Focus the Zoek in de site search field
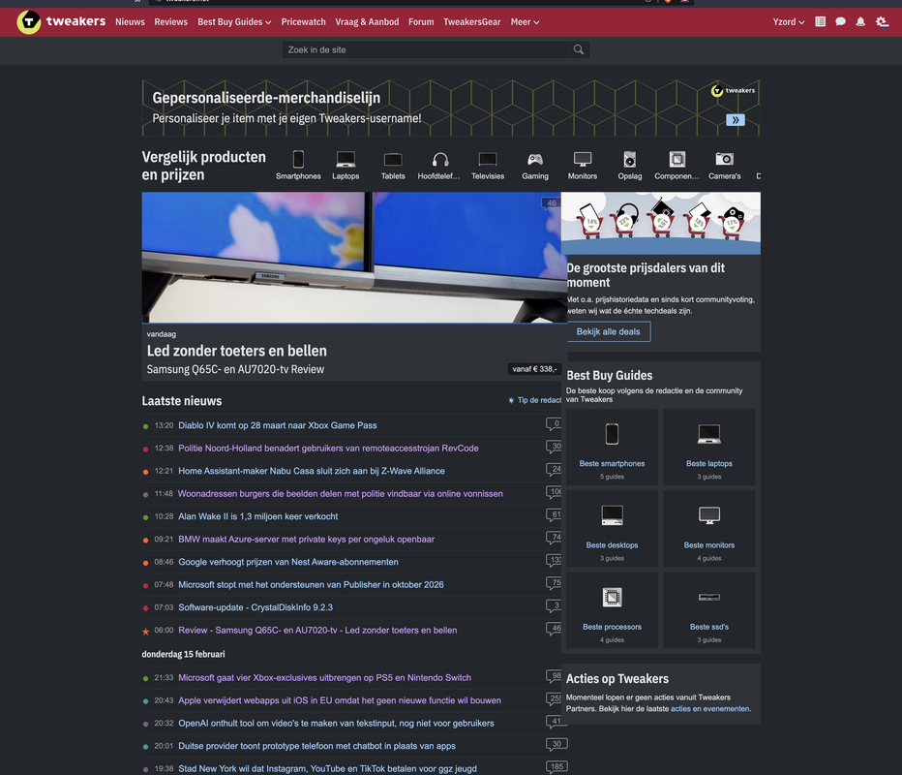Screen dimensions: 902x775 [x=426, y=49]
